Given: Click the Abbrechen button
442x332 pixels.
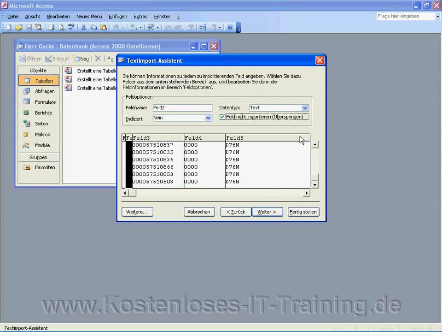Looking at the screenshot, I should (x=199, y=212).
